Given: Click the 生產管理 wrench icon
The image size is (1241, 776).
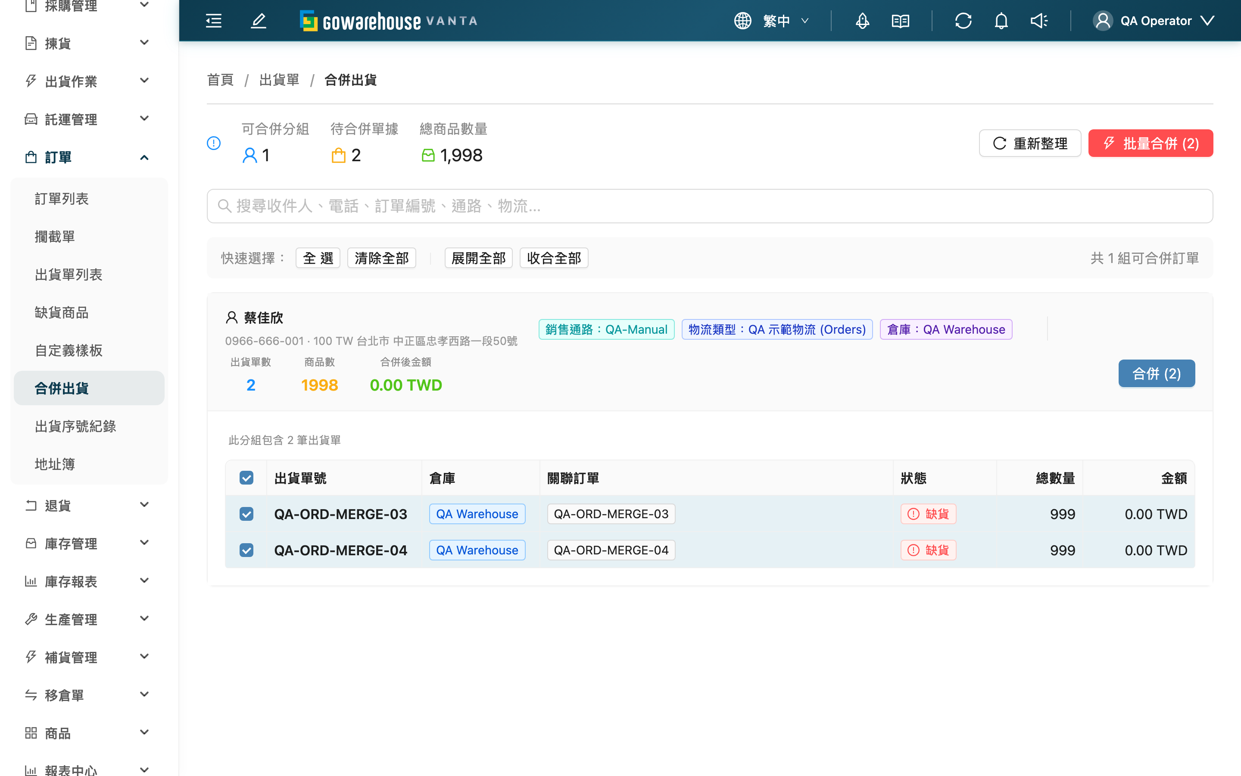Looking at the screenshot, I should [x=31, y=619].
